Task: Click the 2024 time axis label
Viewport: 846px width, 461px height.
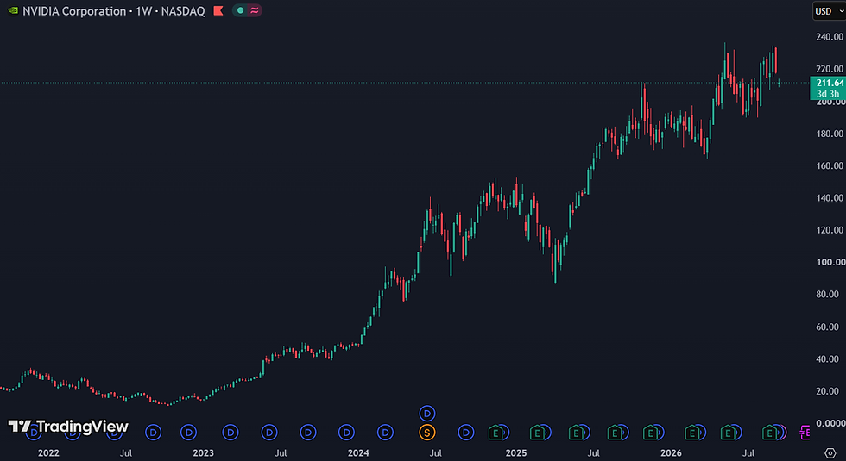Action: [358, 453]
